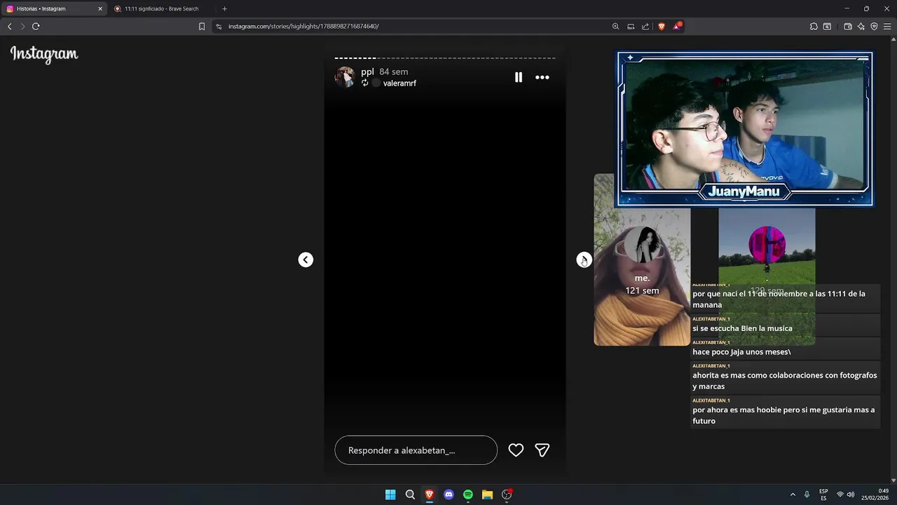The image size is (897, 505).
Task: Open the clock showing 0:49 25/02/2026
Action: click(875, 494)
